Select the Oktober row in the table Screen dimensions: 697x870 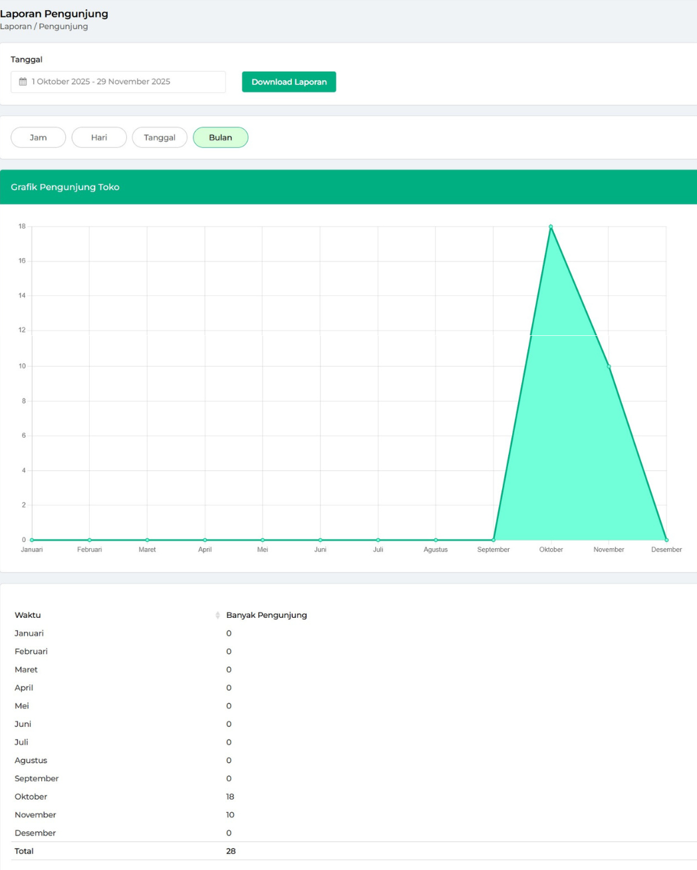(31, 797)
